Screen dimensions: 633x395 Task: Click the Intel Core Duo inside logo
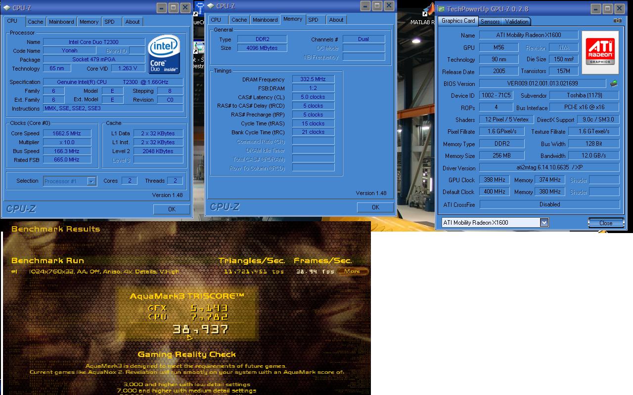point(164,54)
